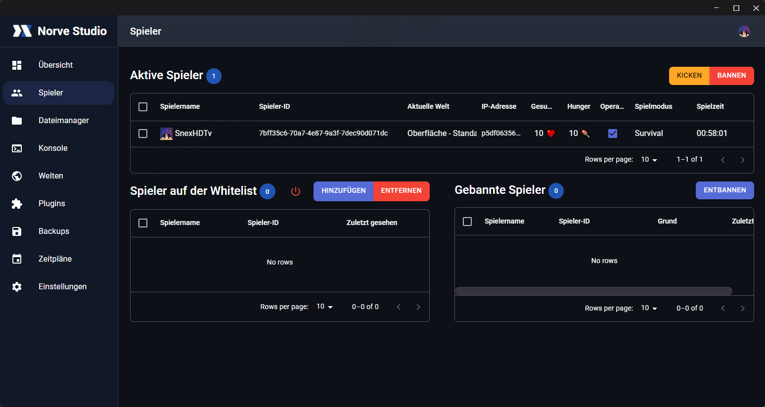Toggle the operator checkbox for SnexHDTv
The height and width of the screenshot is (407, 765).
[x=612, y=134]
